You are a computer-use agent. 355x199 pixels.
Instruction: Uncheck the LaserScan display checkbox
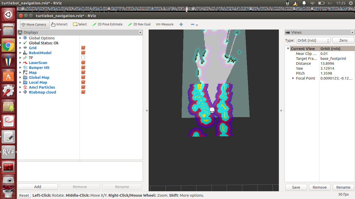pyautogui.click(x=83, y=63)
